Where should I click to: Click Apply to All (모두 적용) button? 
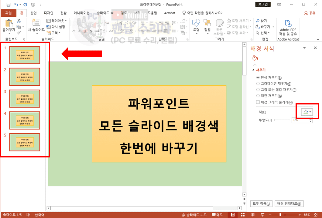click(x=261, y=204)
